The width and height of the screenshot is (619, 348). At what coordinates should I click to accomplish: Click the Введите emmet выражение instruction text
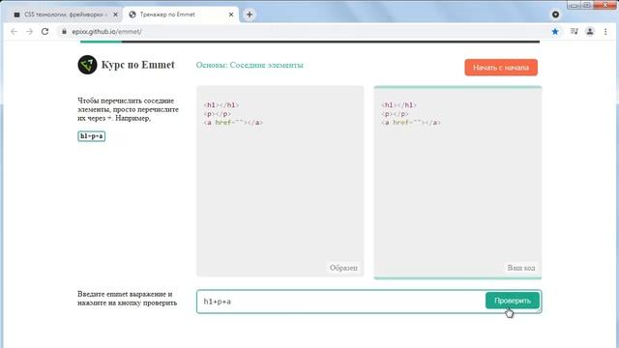click(x=127, y=299)
